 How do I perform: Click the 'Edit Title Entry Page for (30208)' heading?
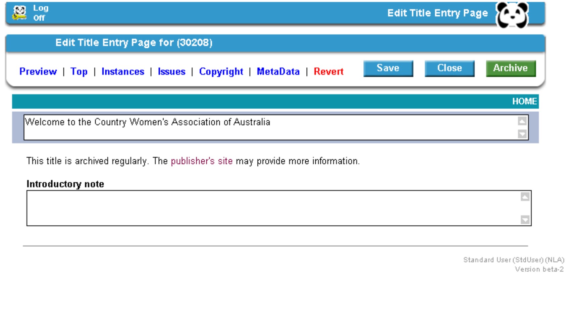[134, 43]
